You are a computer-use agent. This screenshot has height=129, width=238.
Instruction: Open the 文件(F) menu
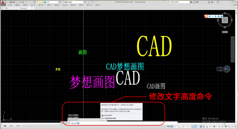click(10, 5)
